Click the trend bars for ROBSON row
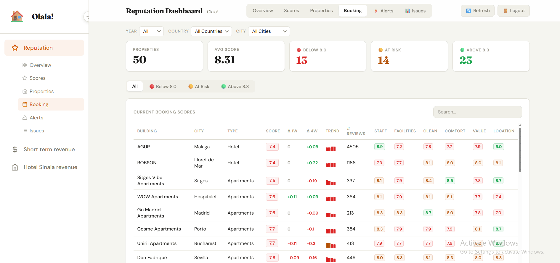The image size is (560, 263). [x=330, y=165]
